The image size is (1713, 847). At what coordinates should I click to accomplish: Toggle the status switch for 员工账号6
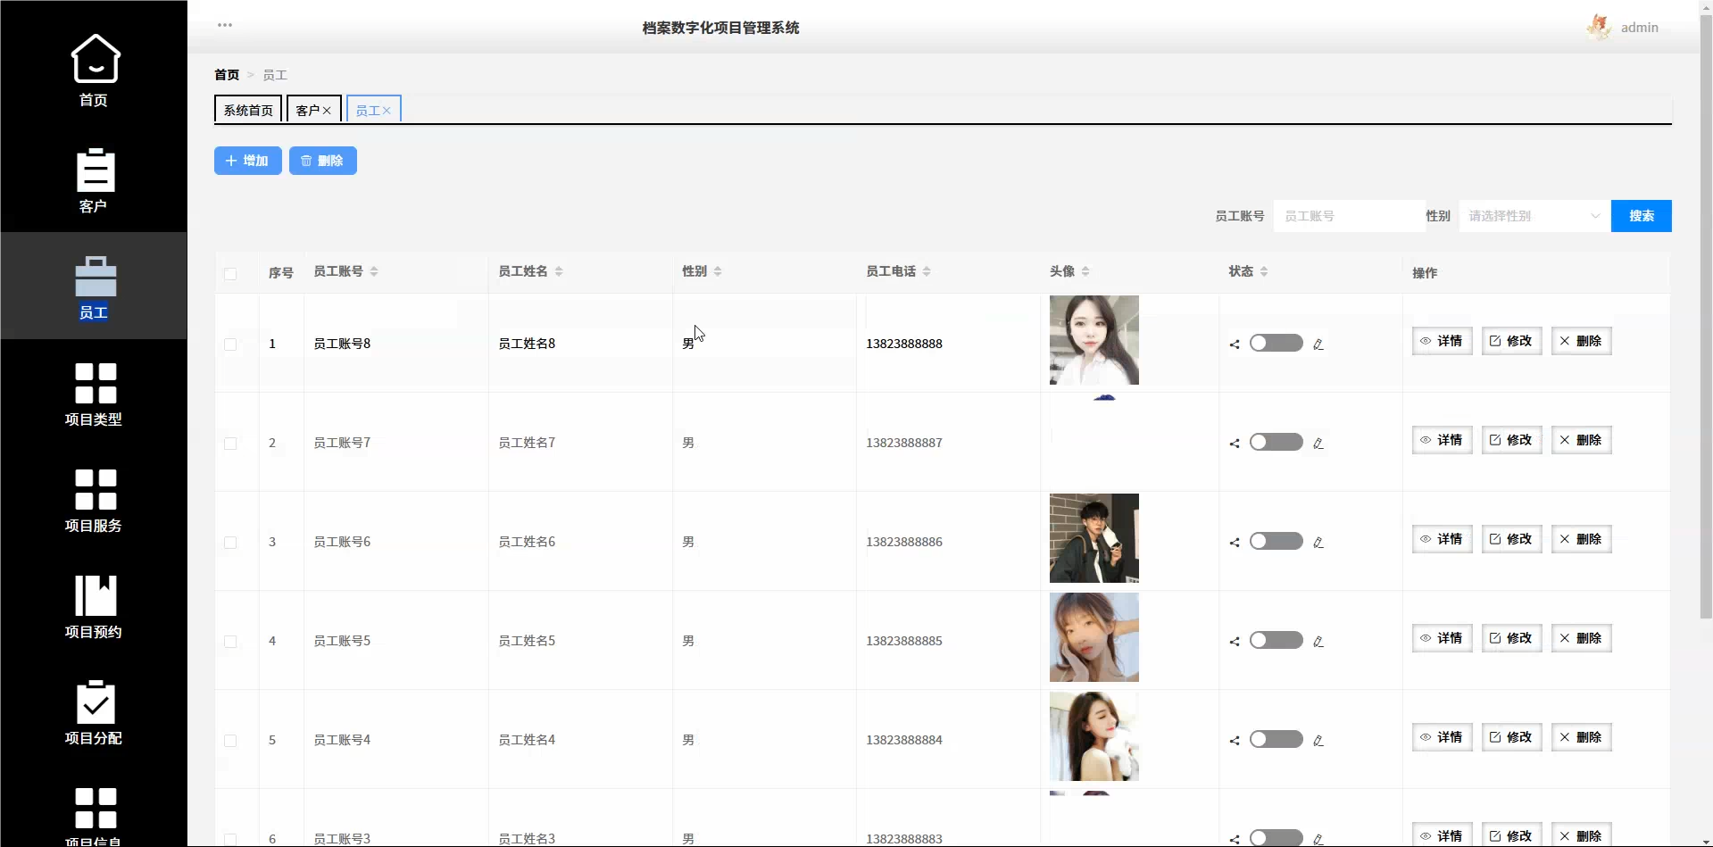1276,541
